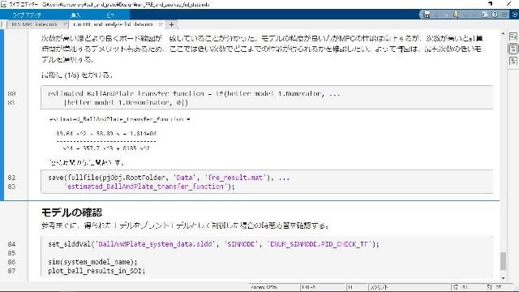519x292 pixels.
Task: Click code line 87 plot_ball_results_in_SDI;
Action: [97, 271]
